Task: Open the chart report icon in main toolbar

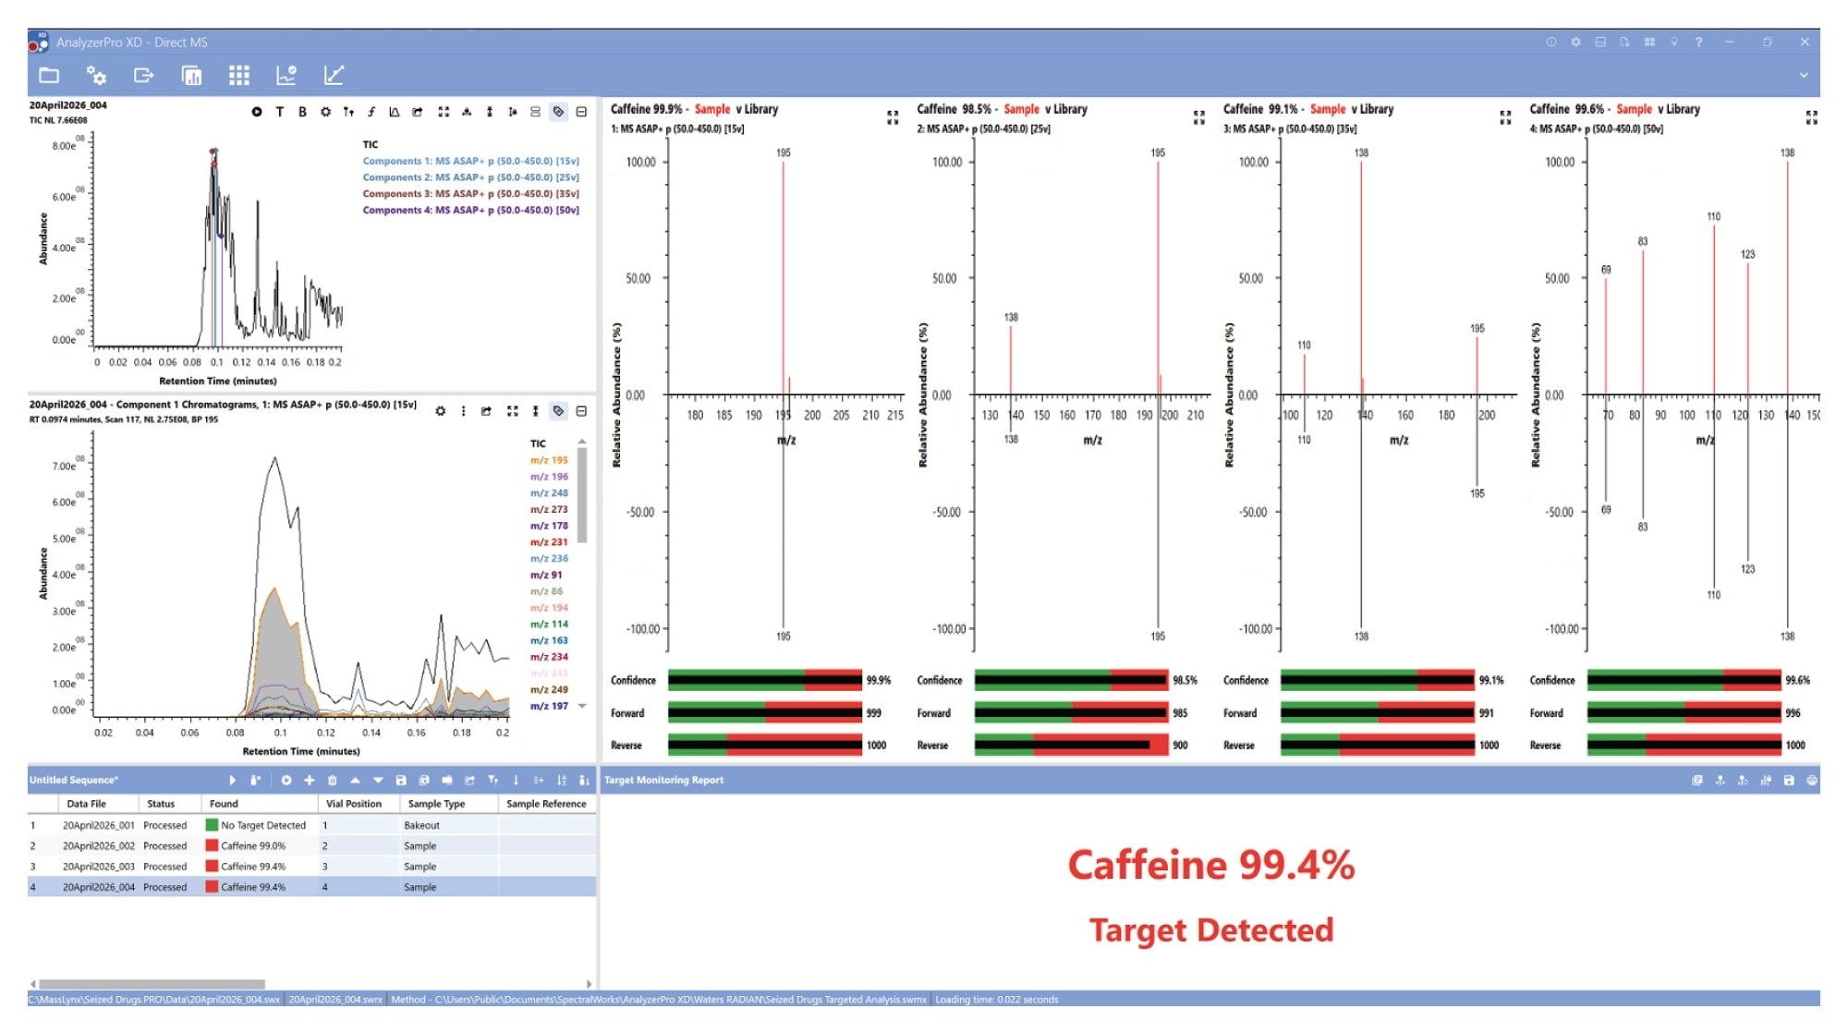Action: 286,75
